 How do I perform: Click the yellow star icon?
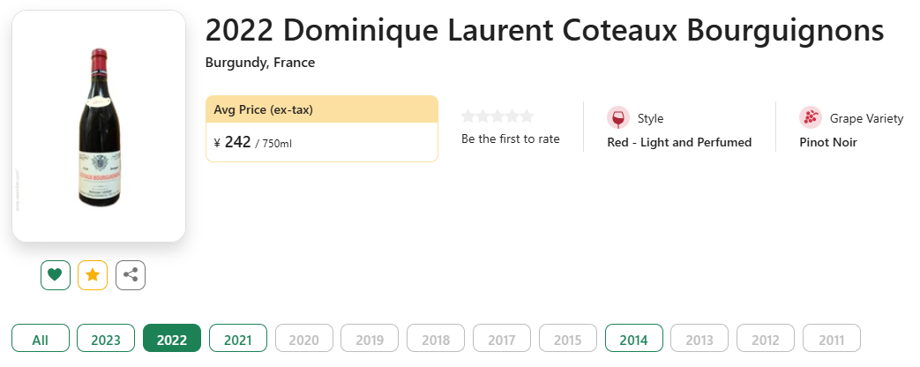(93, 275)
